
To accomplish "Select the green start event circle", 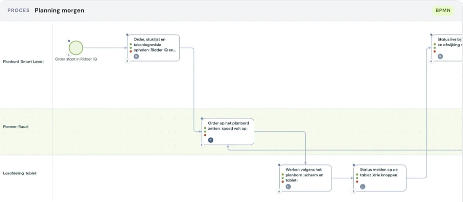I will [x=76, y=48].
